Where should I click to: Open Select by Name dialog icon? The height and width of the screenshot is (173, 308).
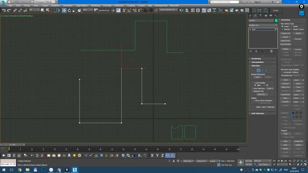(48, 11)
